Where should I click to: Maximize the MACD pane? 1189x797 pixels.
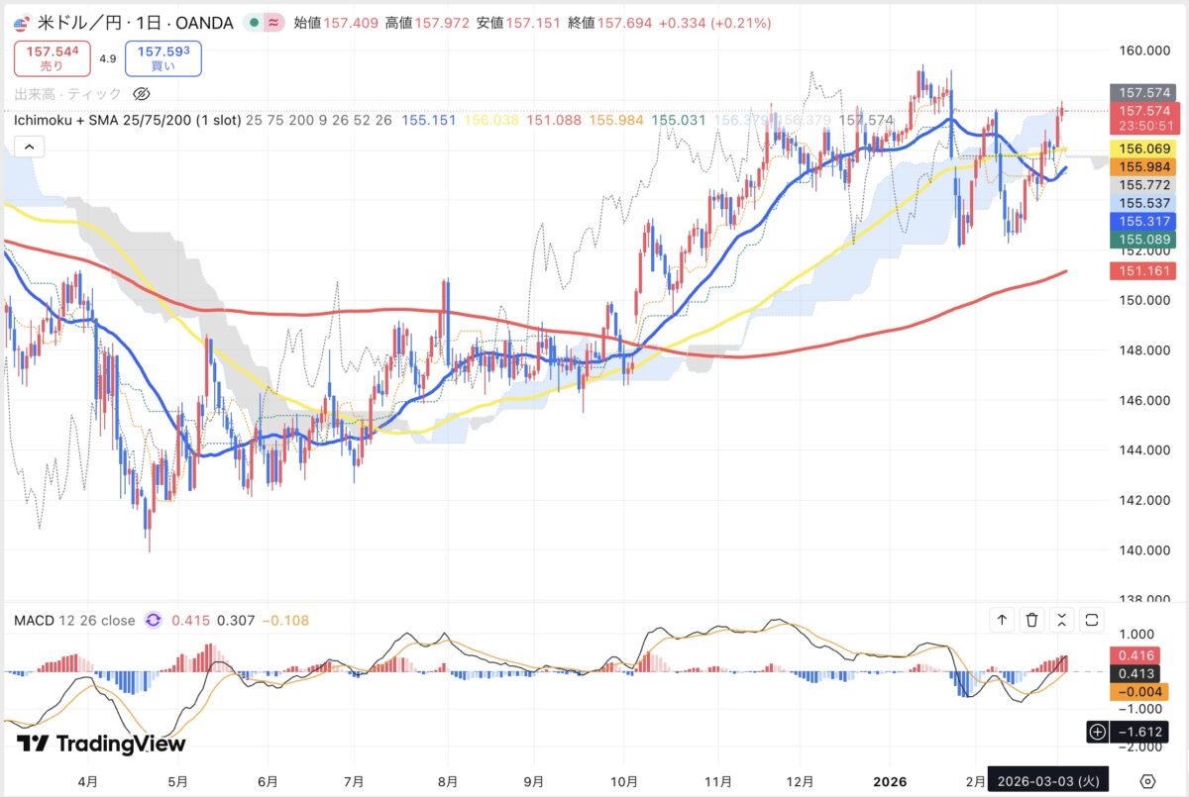pos(1092,621)
